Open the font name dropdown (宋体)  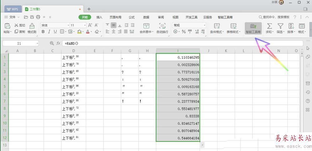pyautogui.click(x=68, y=25)
